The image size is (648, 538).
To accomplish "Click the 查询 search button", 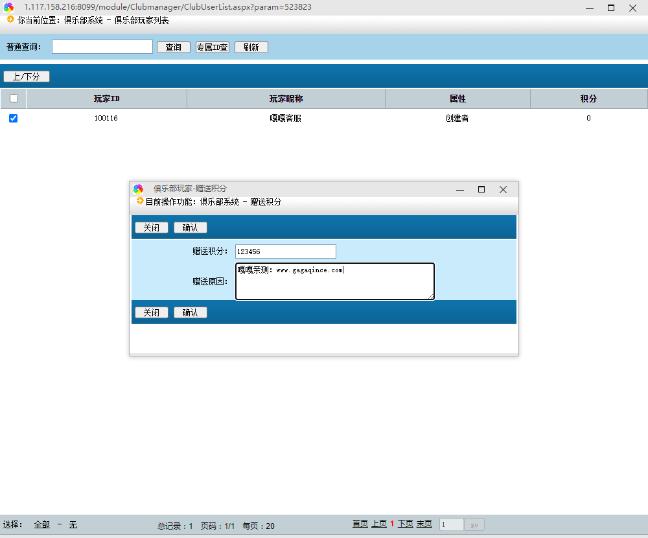I will coord(173,47).
